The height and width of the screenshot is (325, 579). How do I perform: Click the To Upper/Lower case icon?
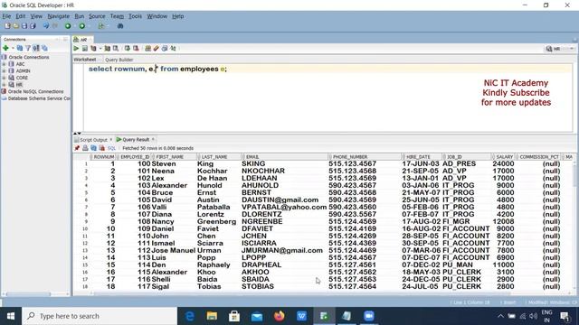coord(173,48)
